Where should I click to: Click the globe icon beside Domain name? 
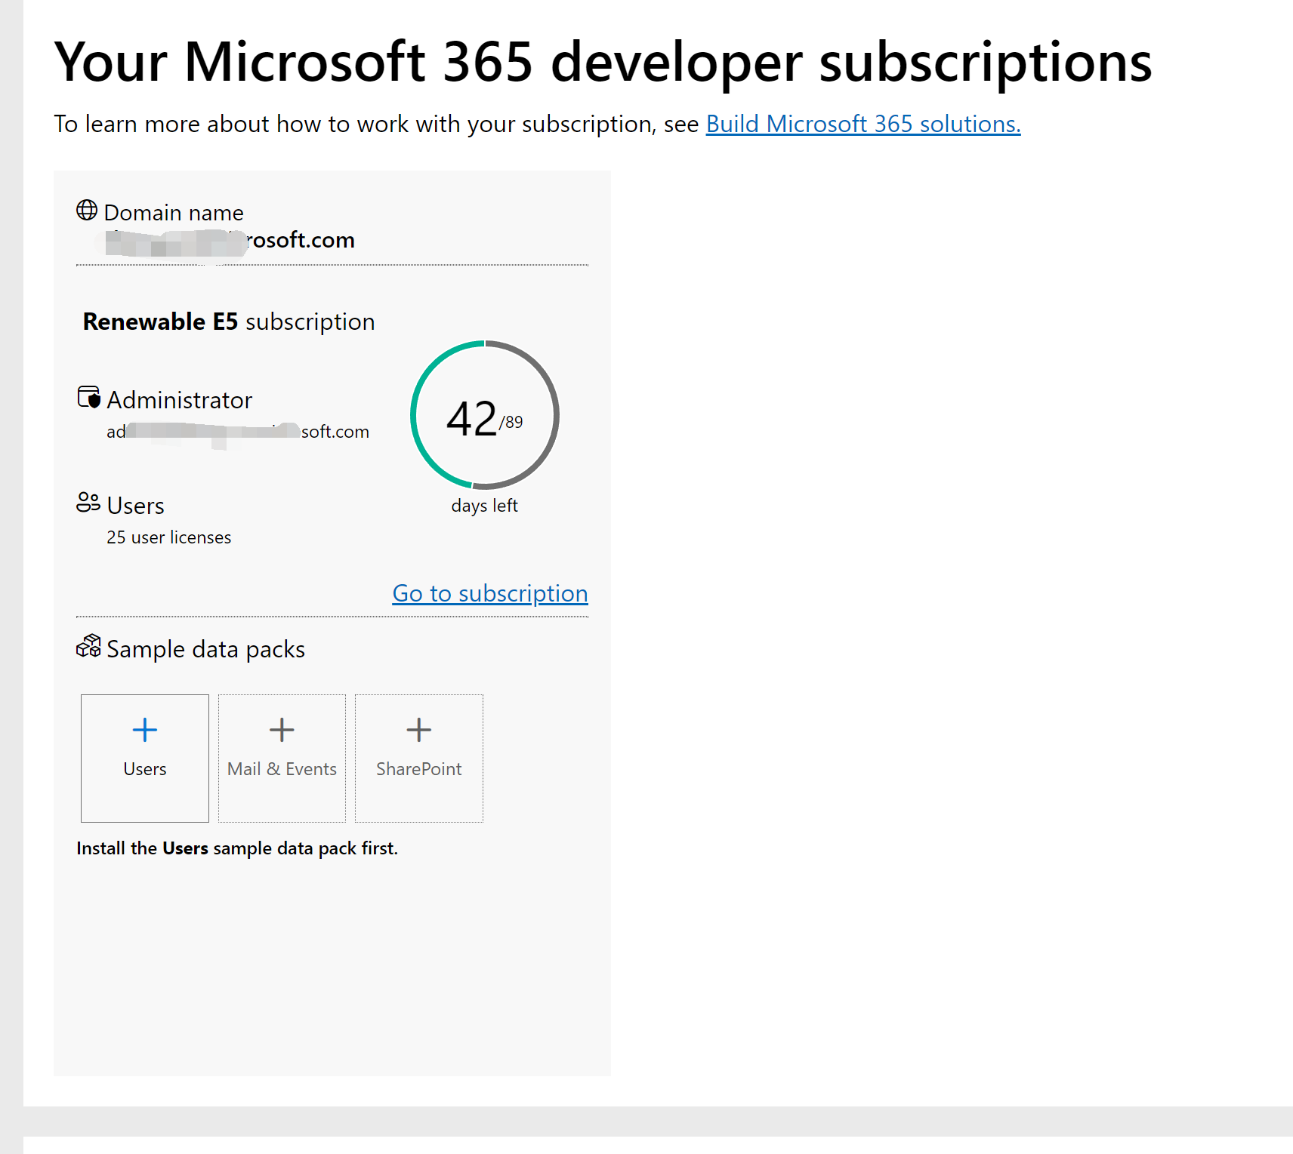pos(87,211)
